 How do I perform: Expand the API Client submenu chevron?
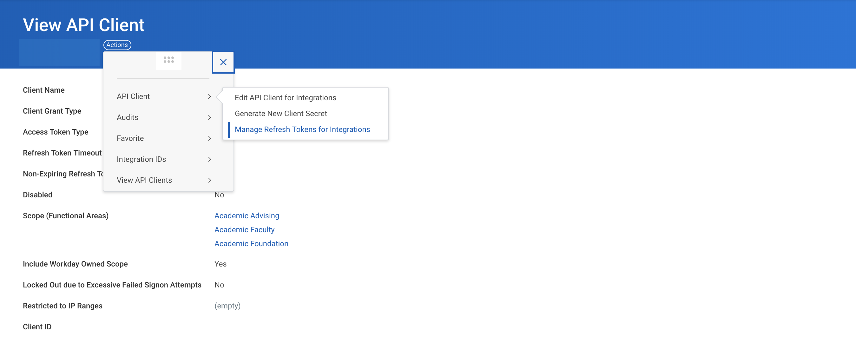(x=209, y=96)
